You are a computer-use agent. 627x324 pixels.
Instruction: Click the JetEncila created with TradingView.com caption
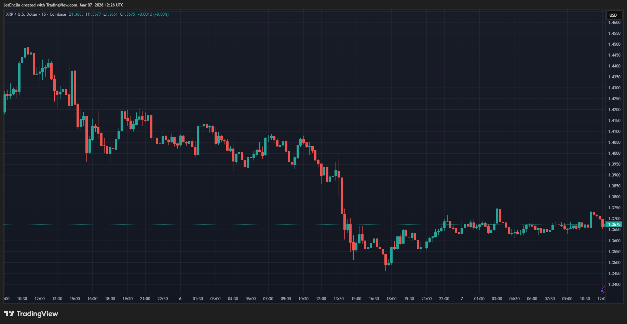click(64, 5)
